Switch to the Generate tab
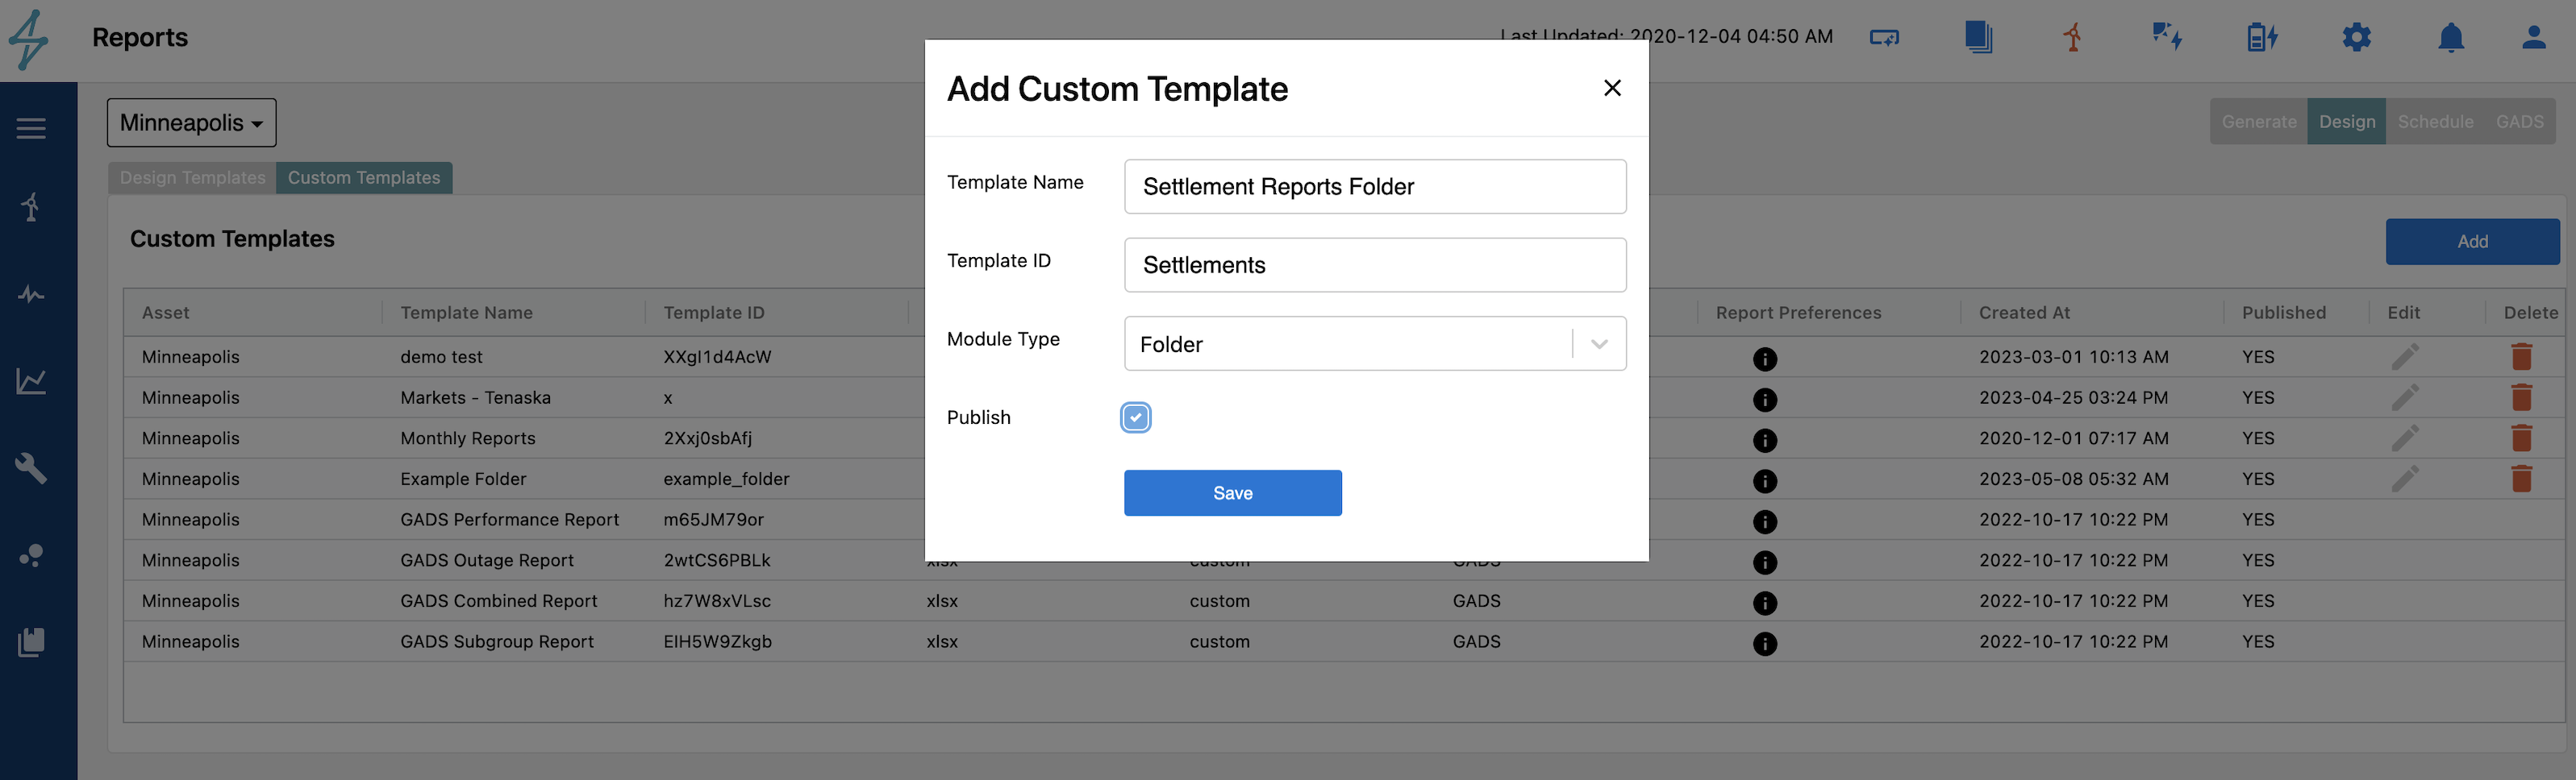The width and height of the screenshot is (2576, 780). click(2258, 122)
